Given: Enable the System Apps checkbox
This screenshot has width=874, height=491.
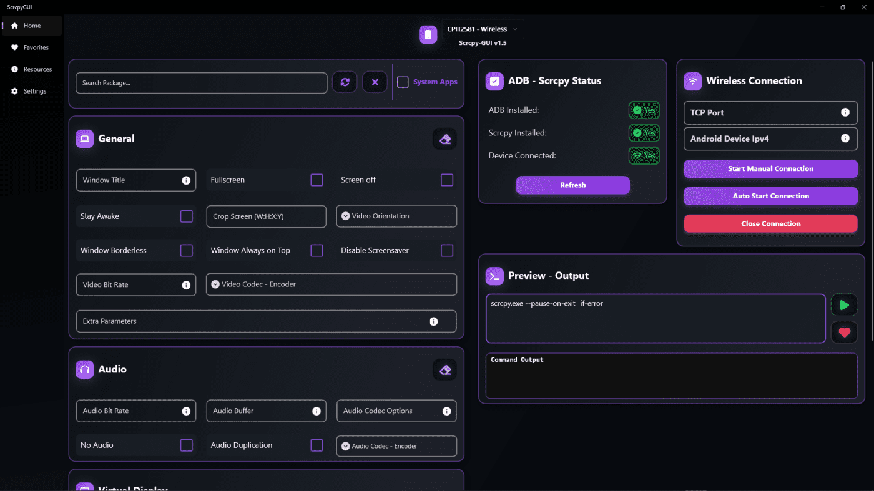Looking at the screenshot, I should pyautogui.click(x=403, y=82).
